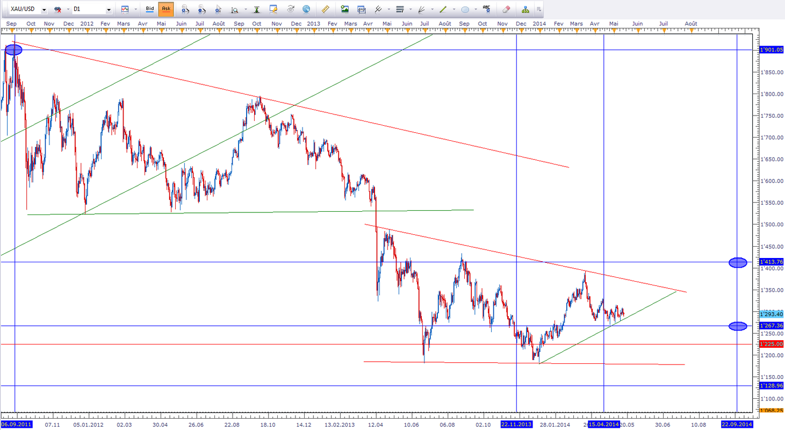Click the red 1'225.00 price label
Viewport: 785px width, 430px height.
click(772, 344)
